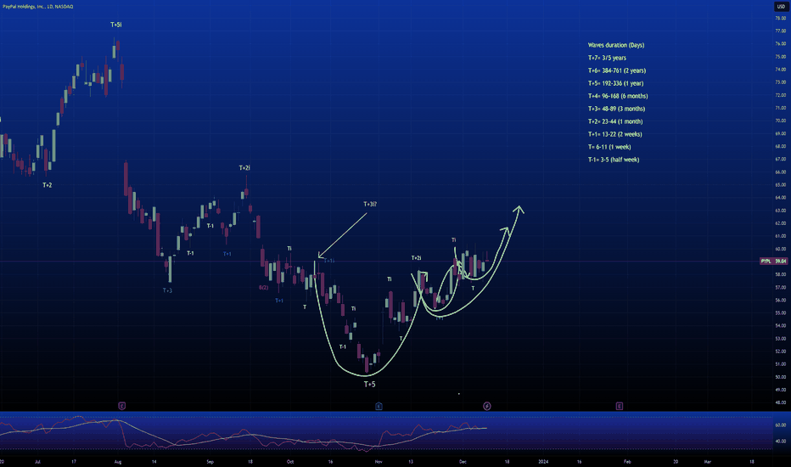Click the 40.00 label on the oscillator scale
This screenshot has width=791, height=467.
pyautogui.click(x=781, y=442)
